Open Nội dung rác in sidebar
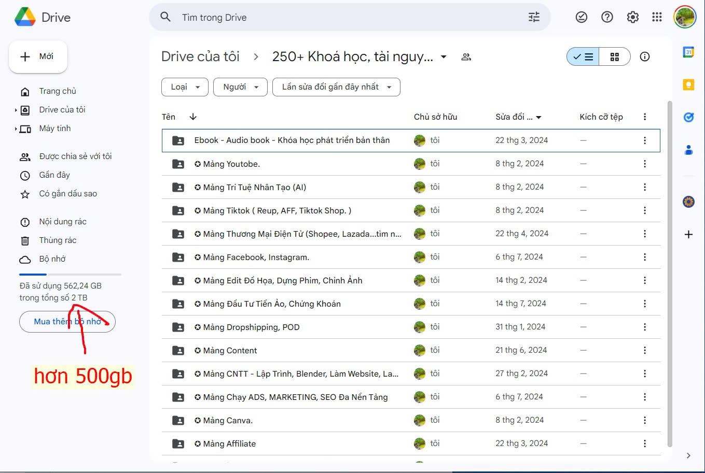Screen dimensions: 705x473 63,221
